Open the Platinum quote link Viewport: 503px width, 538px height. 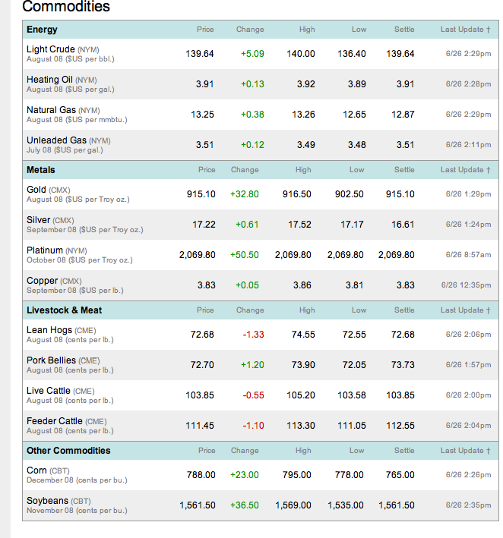pos(45,250)
